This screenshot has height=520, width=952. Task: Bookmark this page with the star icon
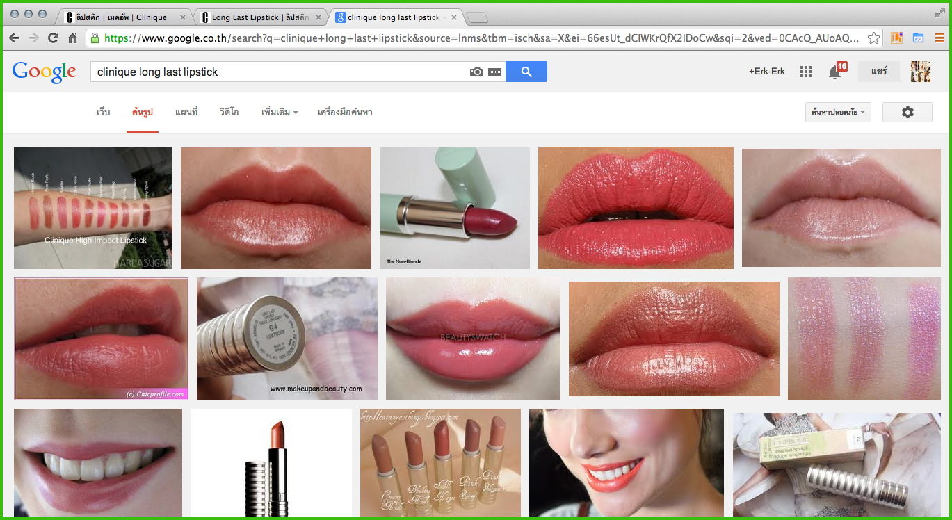coord(874,38)
